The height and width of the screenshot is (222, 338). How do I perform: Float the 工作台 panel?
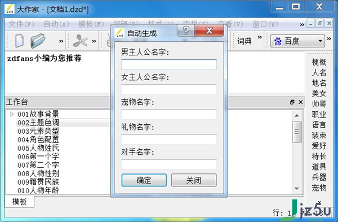[292, 102]
